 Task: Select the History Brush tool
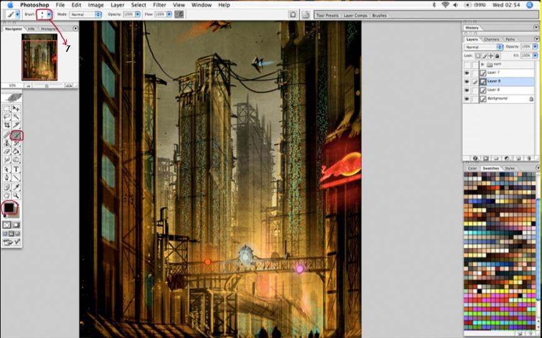[x=16, y=143]
